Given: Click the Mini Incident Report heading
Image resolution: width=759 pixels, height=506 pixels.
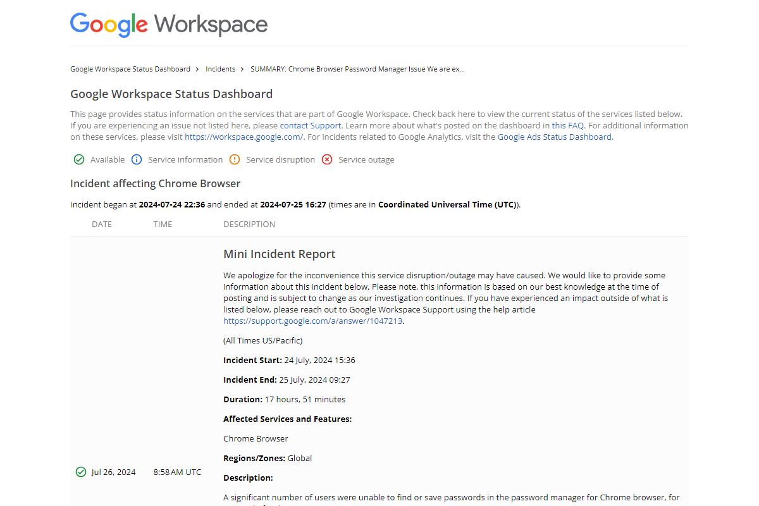Looking at the screenshot, I should tap(280, 254).
